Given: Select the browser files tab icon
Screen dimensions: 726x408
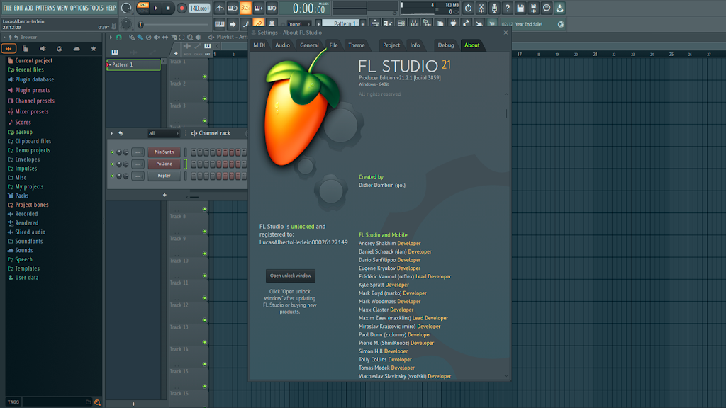Looking at the screenshot, I should [x=26, y=49].
